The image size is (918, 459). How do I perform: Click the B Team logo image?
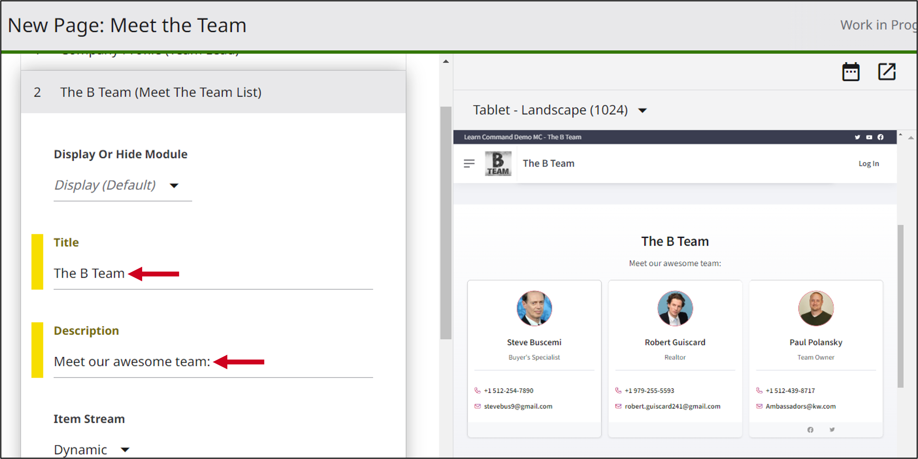(x=498, y=163)
